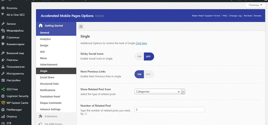Click the Extensions puzzle icon
The height and width of the screenshot is (125, 268).
(x=41, y=116)
